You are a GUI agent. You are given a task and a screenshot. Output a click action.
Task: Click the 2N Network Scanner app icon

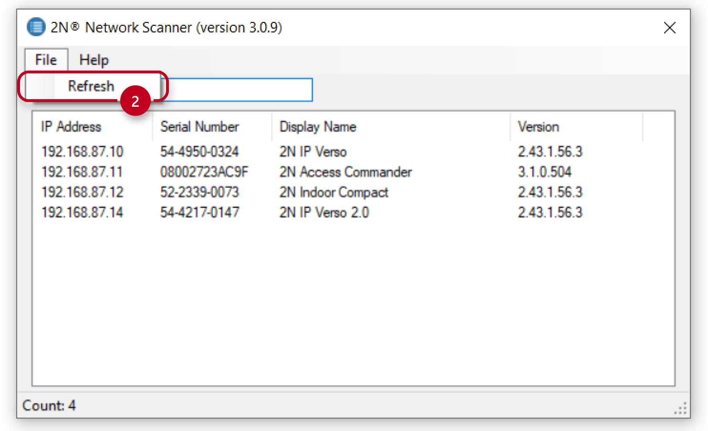click(36, 27)
